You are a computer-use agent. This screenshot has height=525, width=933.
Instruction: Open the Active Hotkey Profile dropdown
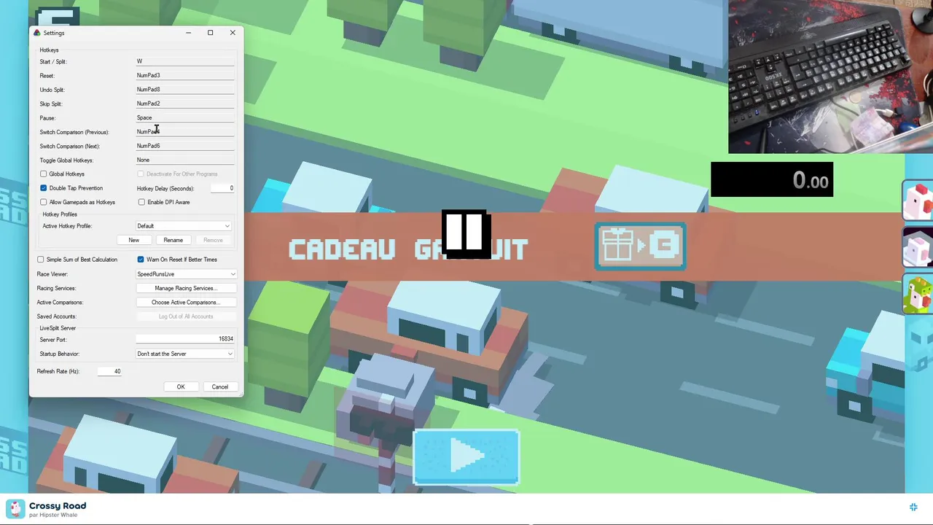184,226
